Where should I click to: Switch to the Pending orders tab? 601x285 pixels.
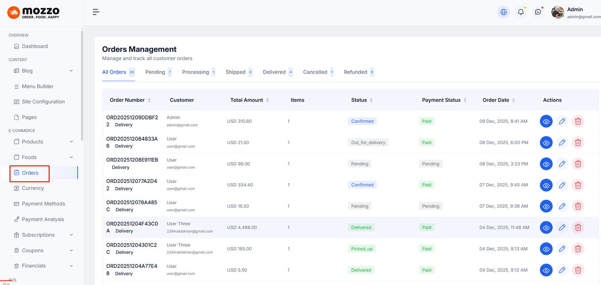click(155, 72)
